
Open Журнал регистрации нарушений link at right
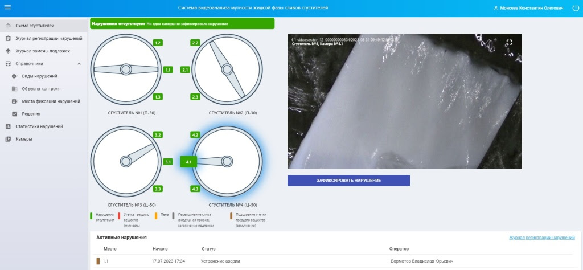[x=541, y=237]
